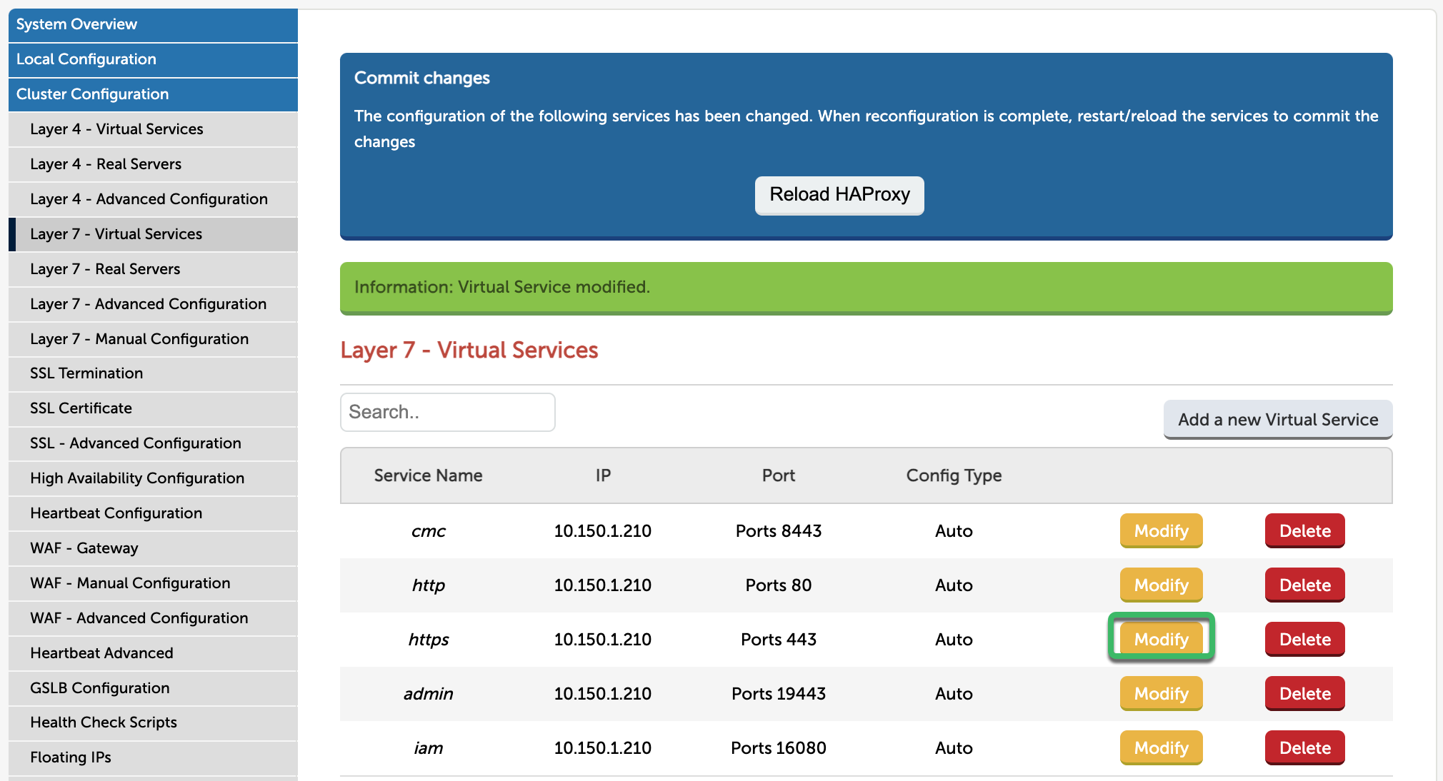The image size is (1443, 781).
Task: Focus the Search input field
Action: pyautogui.click(x=448, y=412)
